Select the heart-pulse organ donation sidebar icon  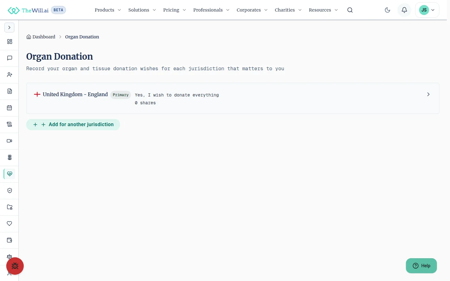(x=10, y=174)
